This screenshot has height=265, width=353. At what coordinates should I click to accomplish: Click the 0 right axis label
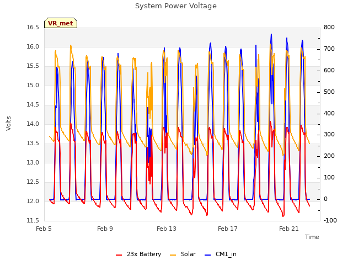(x=325, y=199)
